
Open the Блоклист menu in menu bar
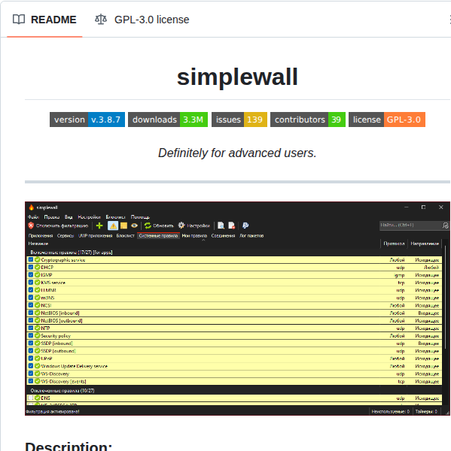[x=115, y=217]
